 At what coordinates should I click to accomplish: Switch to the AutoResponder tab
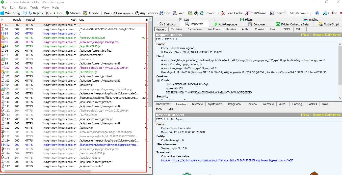(226, 24)
